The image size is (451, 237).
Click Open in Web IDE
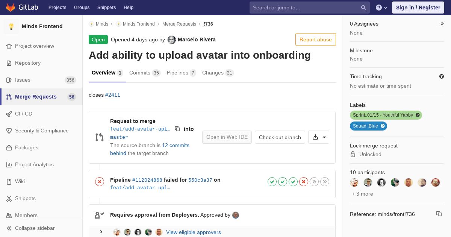point(227,137)
